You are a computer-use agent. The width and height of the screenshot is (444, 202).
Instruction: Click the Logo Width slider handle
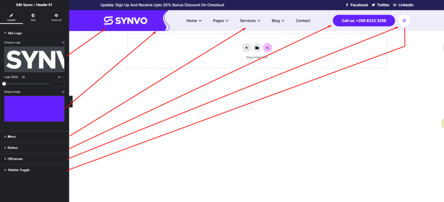click(4, 83)
